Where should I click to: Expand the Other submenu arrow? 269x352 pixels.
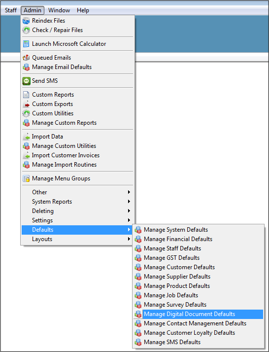pos(129,192)
